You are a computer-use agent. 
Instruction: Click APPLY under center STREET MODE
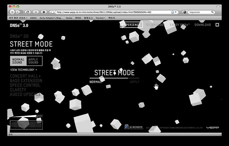click(x=135, y=82)
